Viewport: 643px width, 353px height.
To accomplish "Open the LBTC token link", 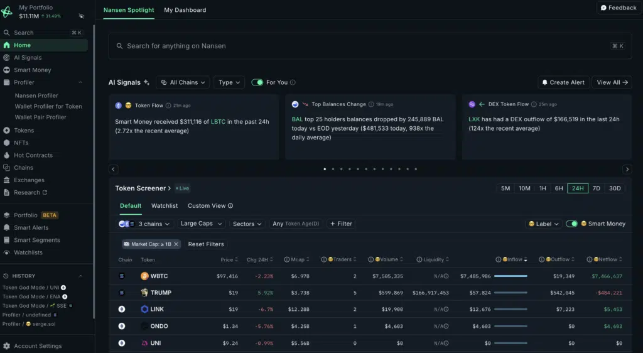I will point(218,122).
